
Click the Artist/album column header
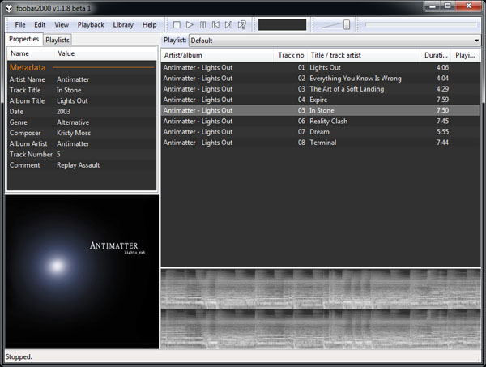tap(217, 55)
